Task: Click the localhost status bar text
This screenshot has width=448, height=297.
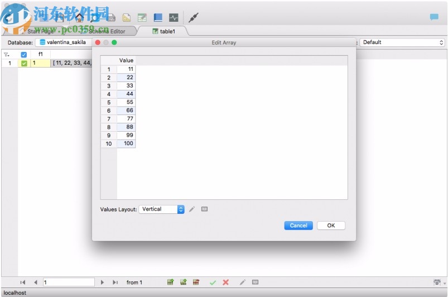Action: point(15,293)
